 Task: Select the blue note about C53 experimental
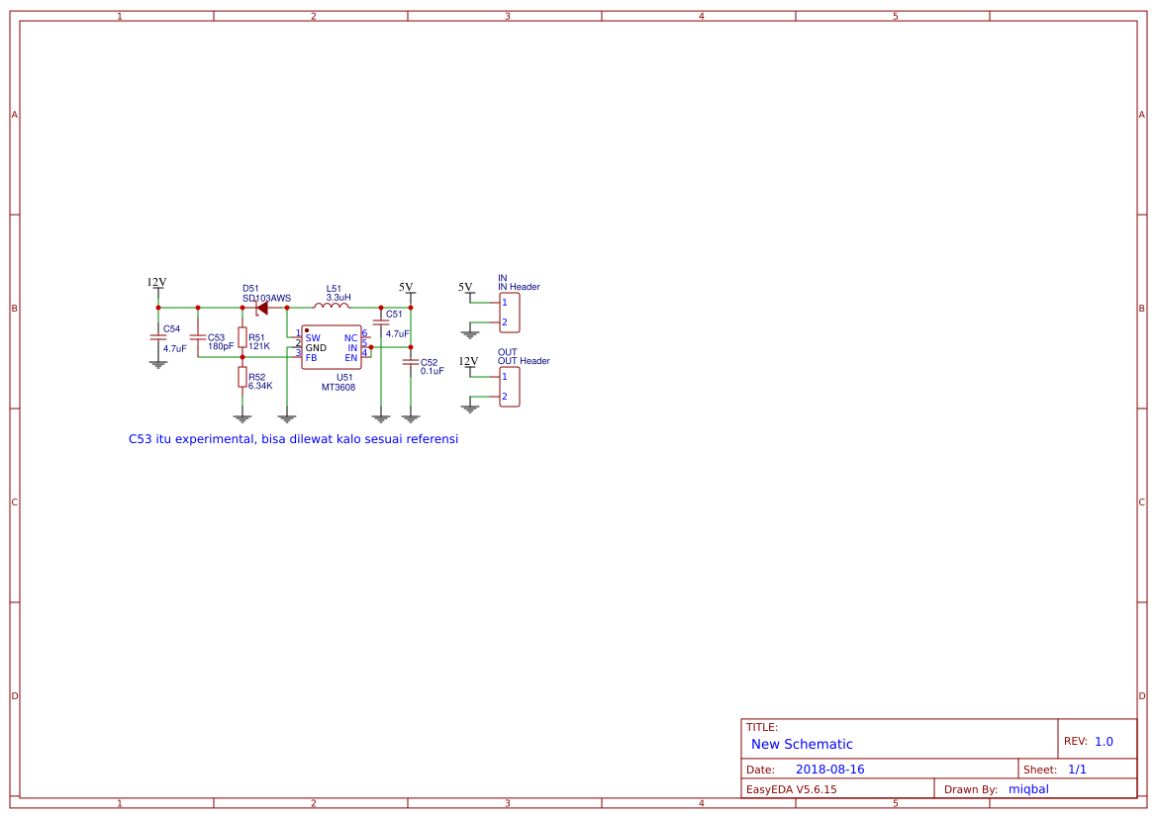[293, 438]
